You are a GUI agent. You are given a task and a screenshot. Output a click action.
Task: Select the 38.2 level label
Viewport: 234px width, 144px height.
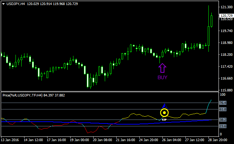pyautogui.click(x=223, y=120)
